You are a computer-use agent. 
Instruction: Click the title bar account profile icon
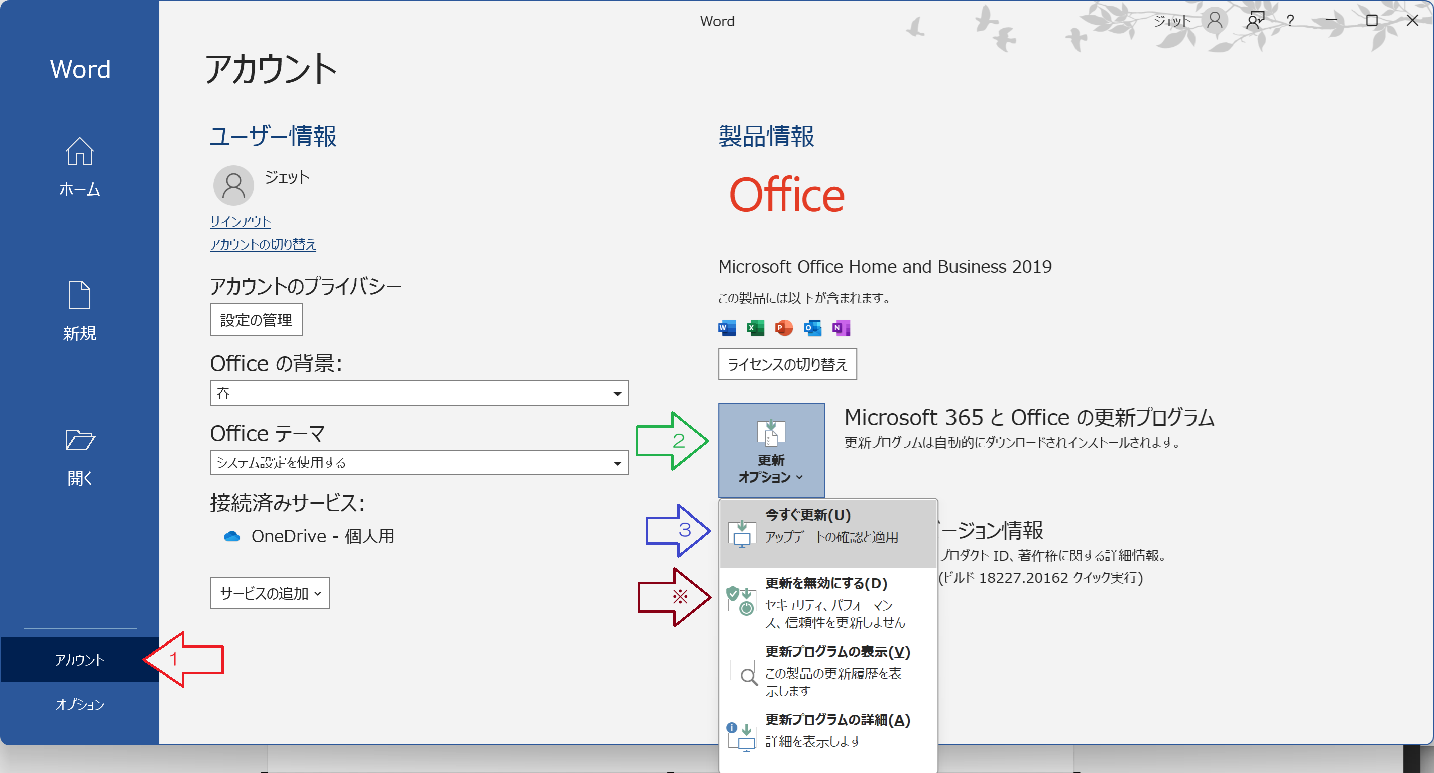point(1215,21)
